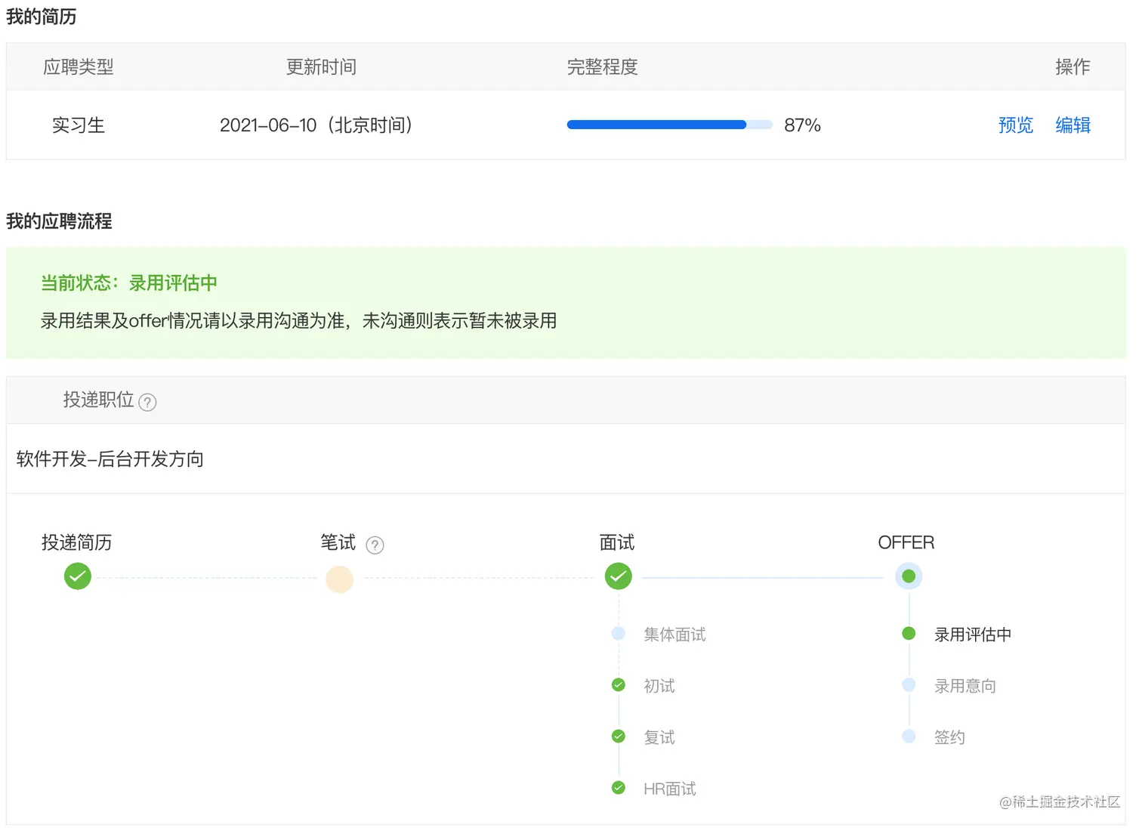The image size is (1142, 831).
Task: Click the 投递职位 header label
Action: (x=99, y=400)
